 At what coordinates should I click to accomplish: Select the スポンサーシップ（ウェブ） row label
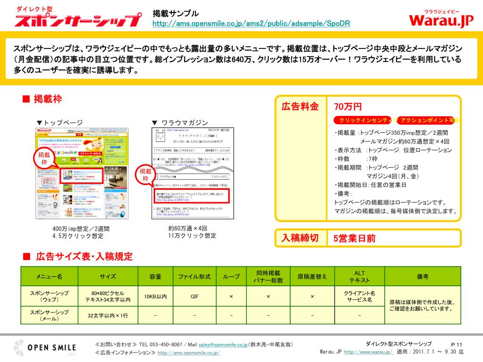point(49,296)
